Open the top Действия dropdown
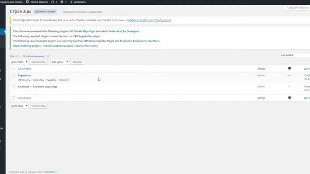This screenshot has height=174, width=310. tap(19, 62)
